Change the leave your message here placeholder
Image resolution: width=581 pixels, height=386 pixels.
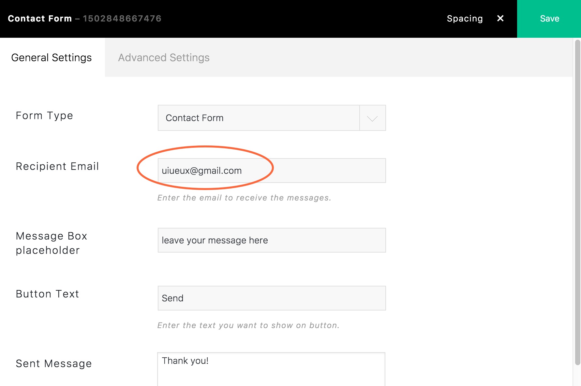pos(272,240)
